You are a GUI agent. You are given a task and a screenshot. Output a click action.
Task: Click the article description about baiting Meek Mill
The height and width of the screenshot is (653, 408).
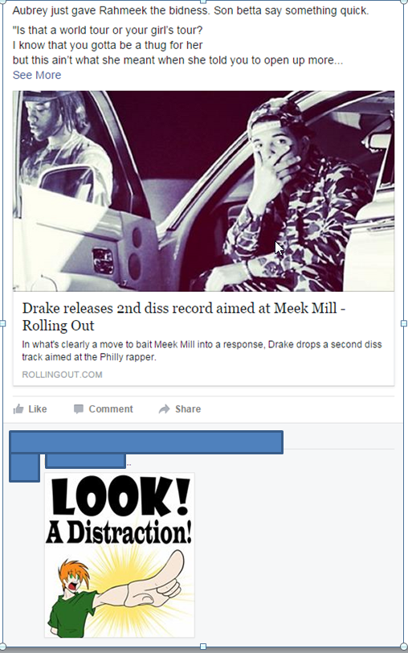(202, 351)
